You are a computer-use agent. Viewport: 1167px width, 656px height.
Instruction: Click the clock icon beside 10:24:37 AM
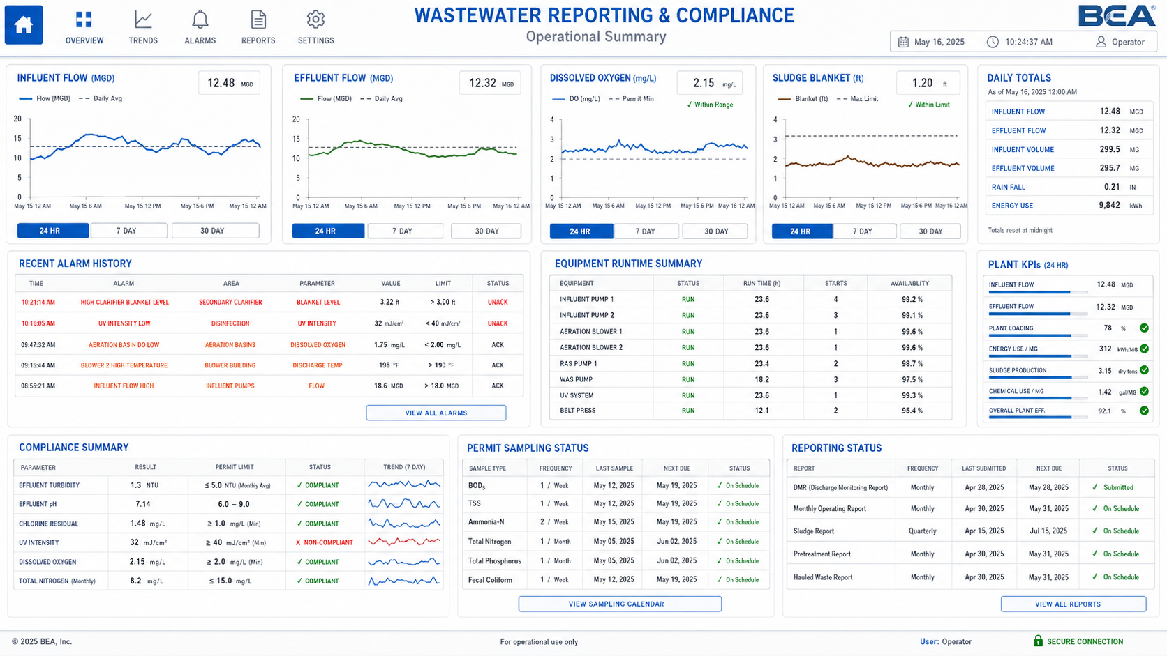(x=993, y=42)
